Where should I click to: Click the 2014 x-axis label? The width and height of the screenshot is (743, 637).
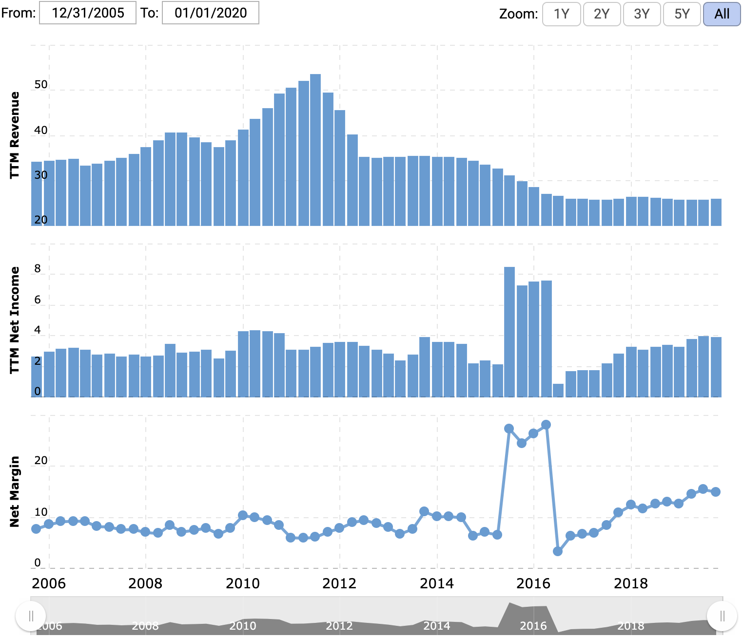click(x=437, y=583)
